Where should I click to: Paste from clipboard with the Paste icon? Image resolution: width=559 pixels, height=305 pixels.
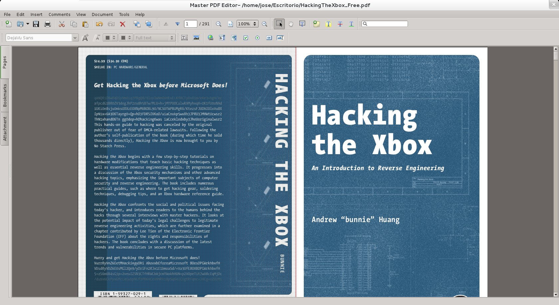tap(85, 24)
